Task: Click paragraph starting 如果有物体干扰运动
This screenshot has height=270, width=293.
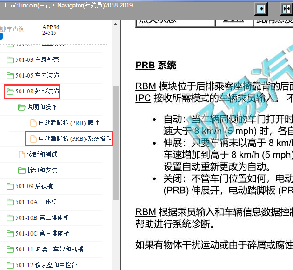Action: (x=214, y=245)
